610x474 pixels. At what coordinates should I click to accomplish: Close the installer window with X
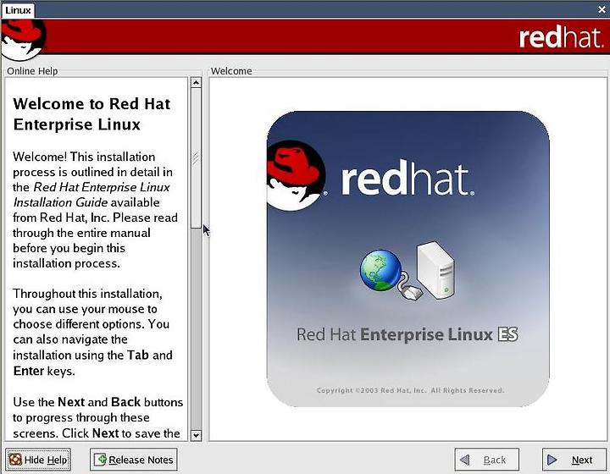(x=602, y=9)
